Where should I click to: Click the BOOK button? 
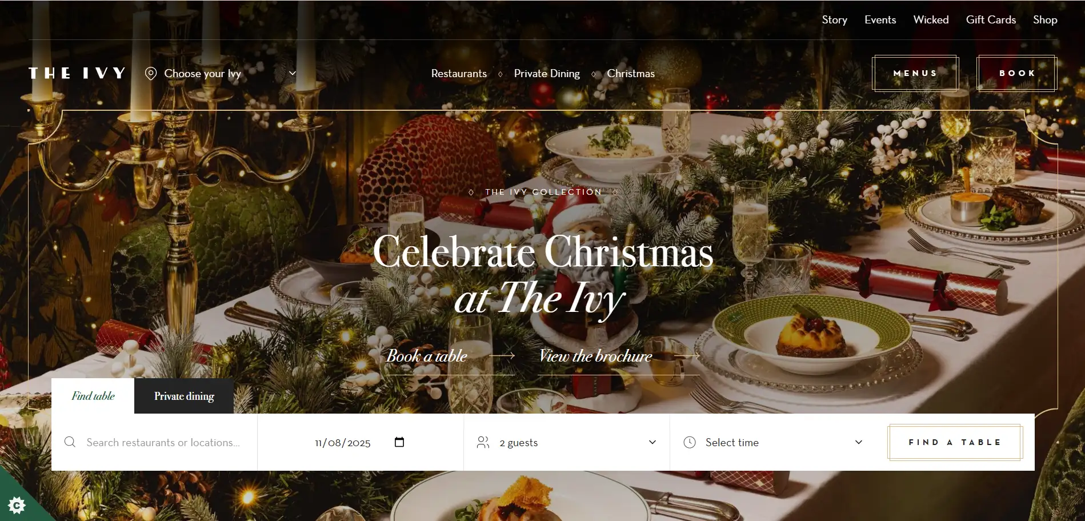tap(1017, 73)
